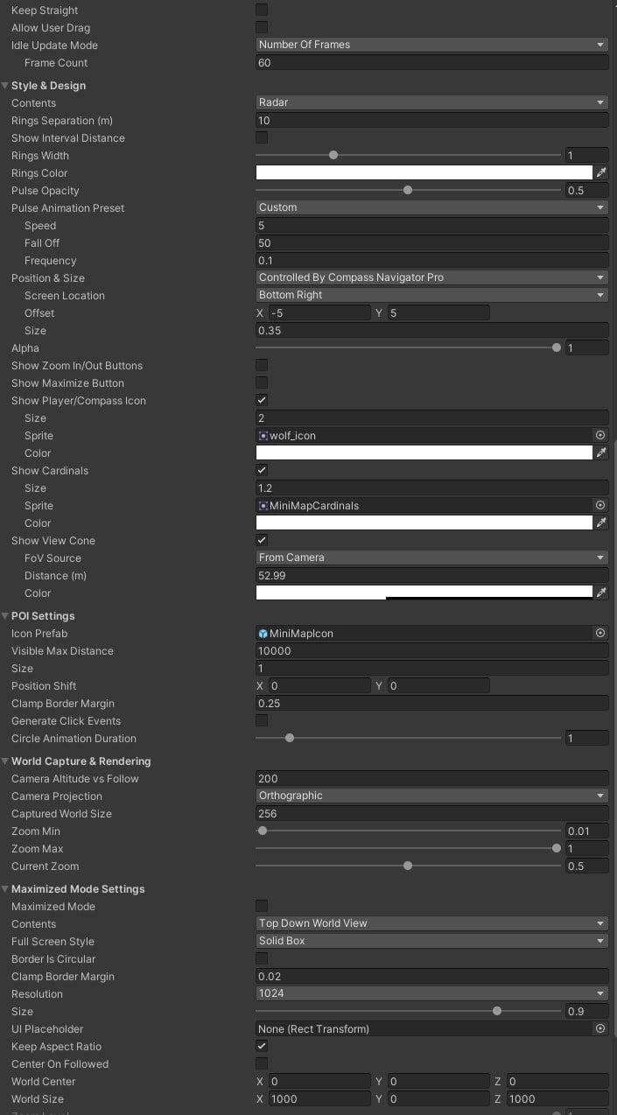Enable Show Zoom In/Out Buttons checkbox
617x1115 pixels.
coord(262,365)
